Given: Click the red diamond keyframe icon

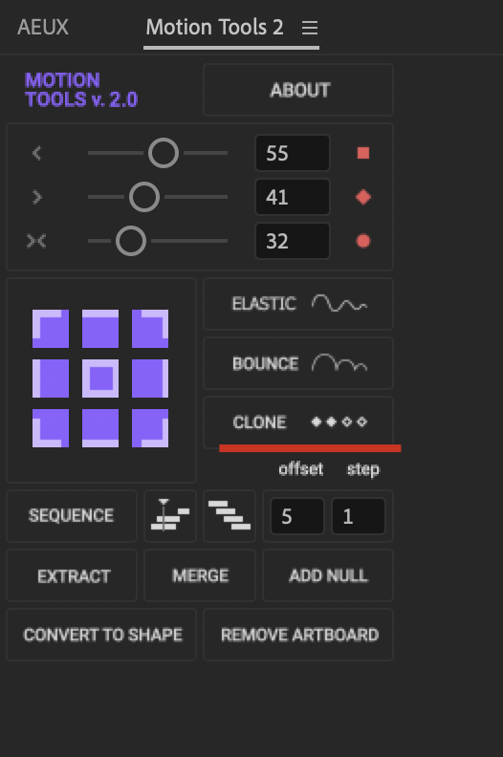Looking at the screenshot, I should pyautogui.click(x=363, y=197).
